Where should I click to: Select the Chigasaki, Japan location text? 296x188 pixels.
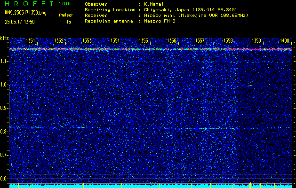[190, 9]
